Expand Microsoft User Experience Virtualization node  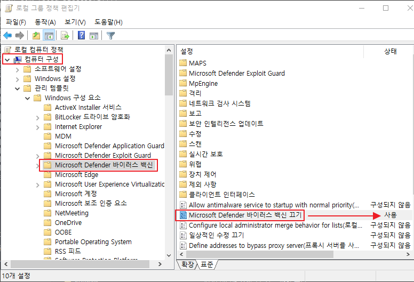pyautogui.click(x=37, y=185)
